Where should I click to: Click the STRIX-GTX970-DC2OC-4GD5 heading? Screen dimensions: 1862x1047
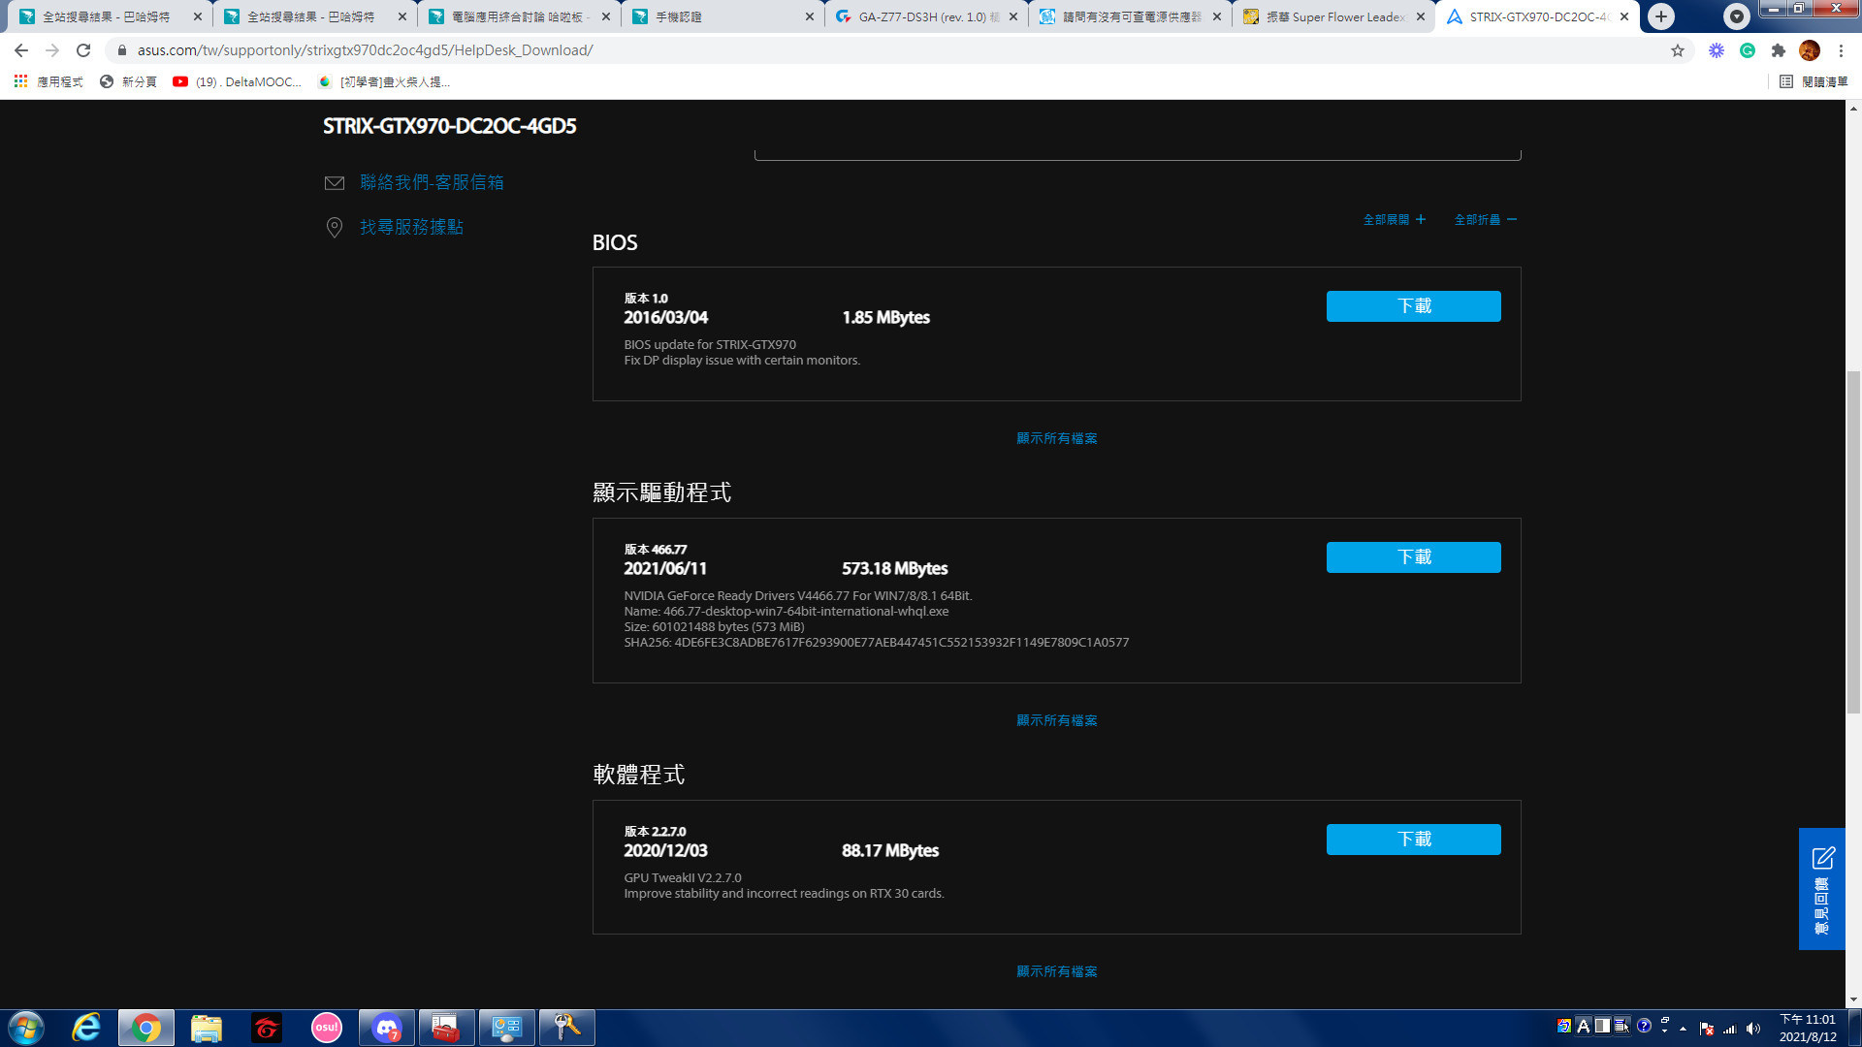coord(449,126)
